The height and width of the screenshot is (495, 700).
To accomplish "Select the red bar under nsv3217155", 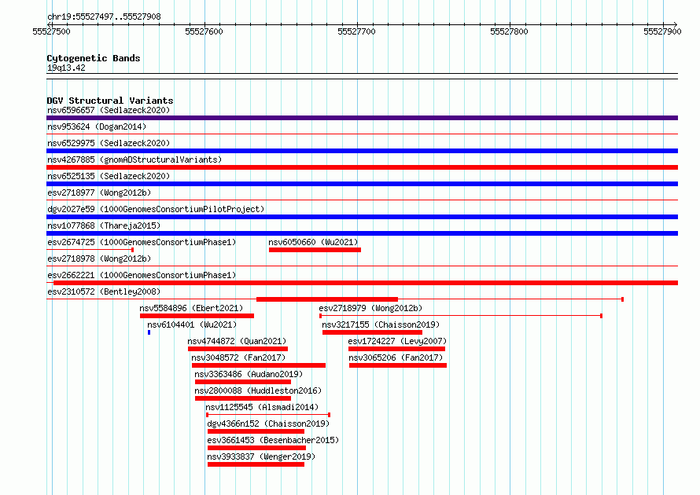I will pyautogui.click(x=372, y=332).
